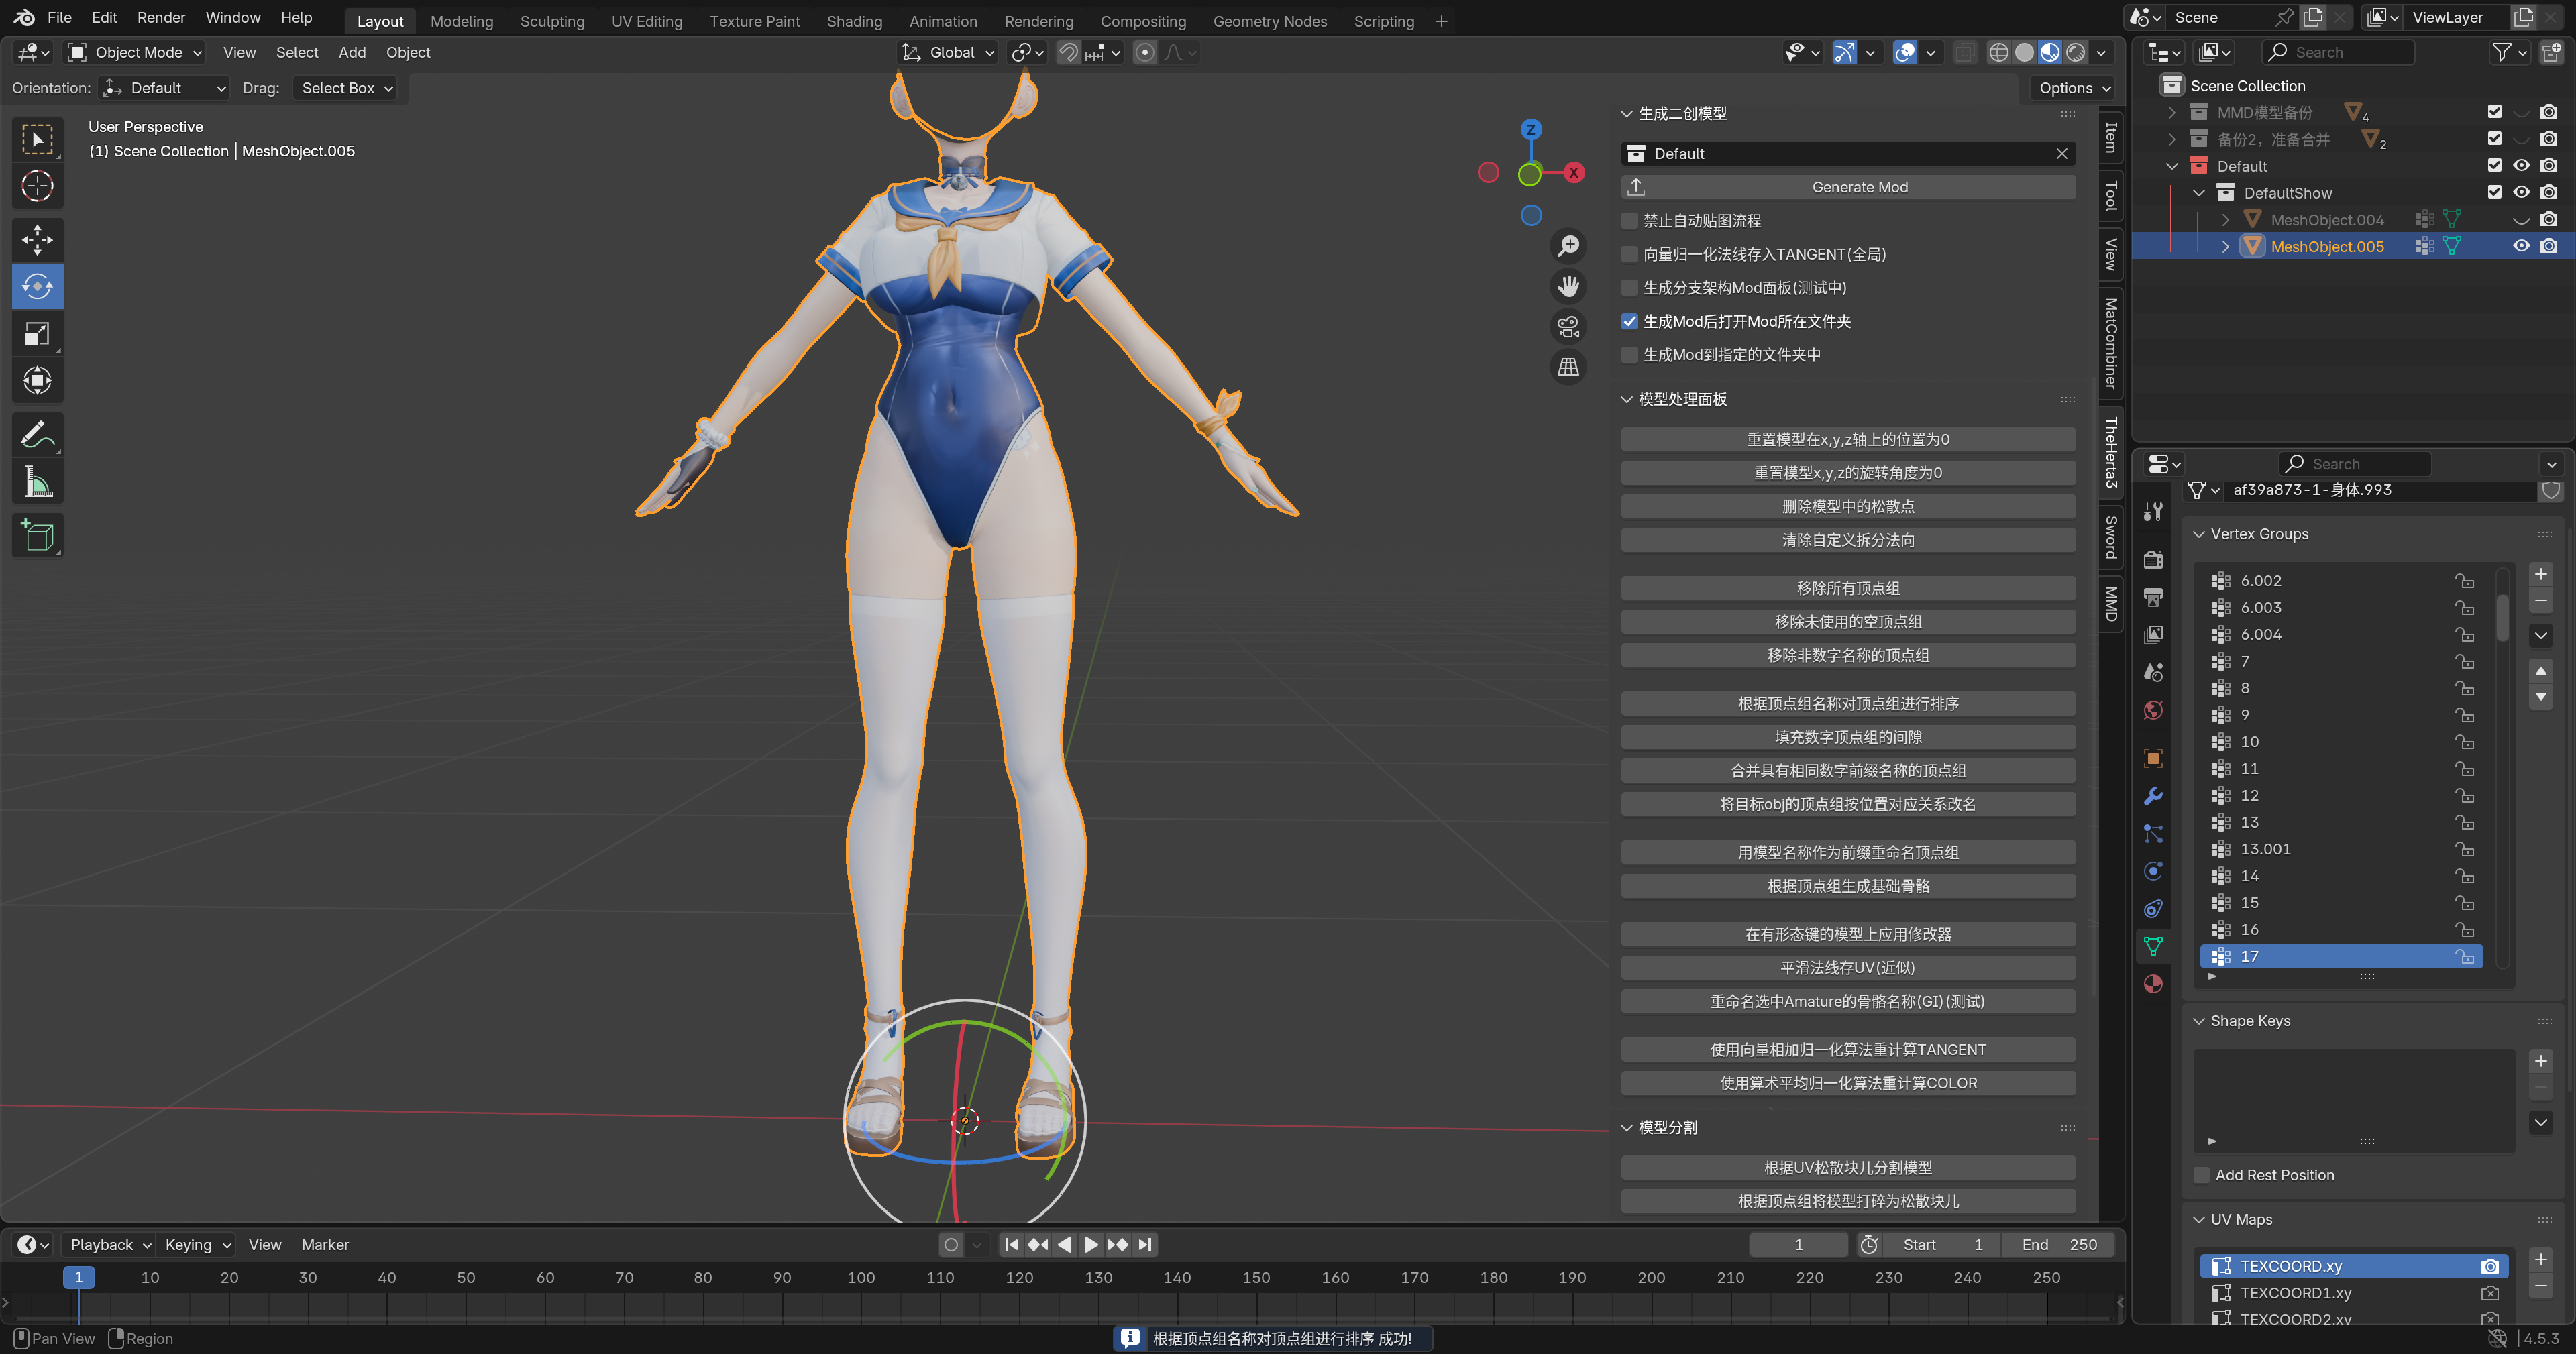The height and width of the screenshot is (1354, 2576).
Task: Select the Annotate pencil tool
Action: point(37,435)
